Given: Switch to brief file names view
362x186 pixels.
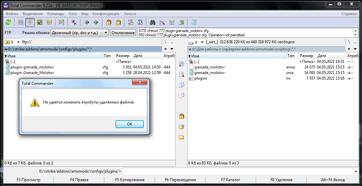Looking at the screenshot, I should coord(21,22).
